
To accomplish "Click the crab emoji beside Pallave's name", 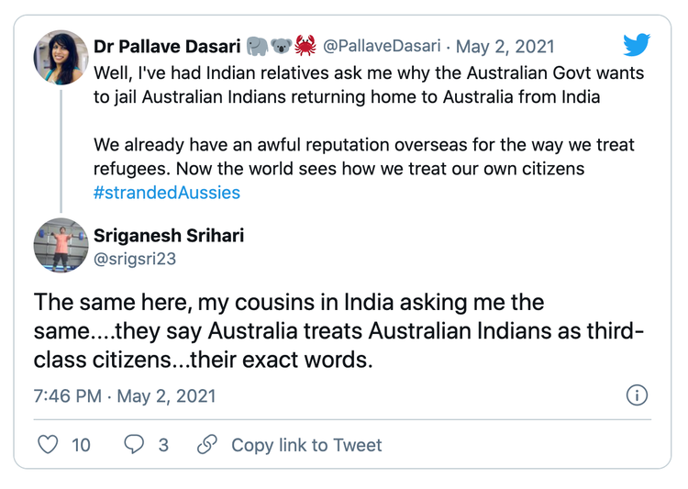I will point(305,46).
